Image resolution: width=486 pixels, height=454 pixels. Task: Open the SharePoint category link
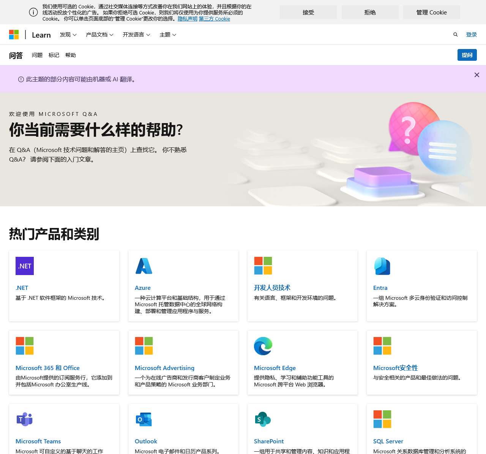coord(269,441)
